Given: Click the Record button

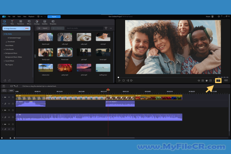Looking at the screenshot, I should tap(57, 28).
